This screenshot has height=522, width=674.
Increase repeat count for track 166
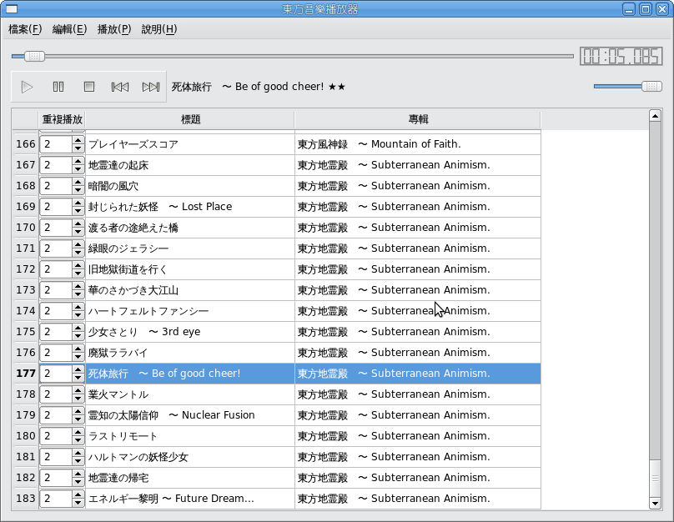click(78, 140)
